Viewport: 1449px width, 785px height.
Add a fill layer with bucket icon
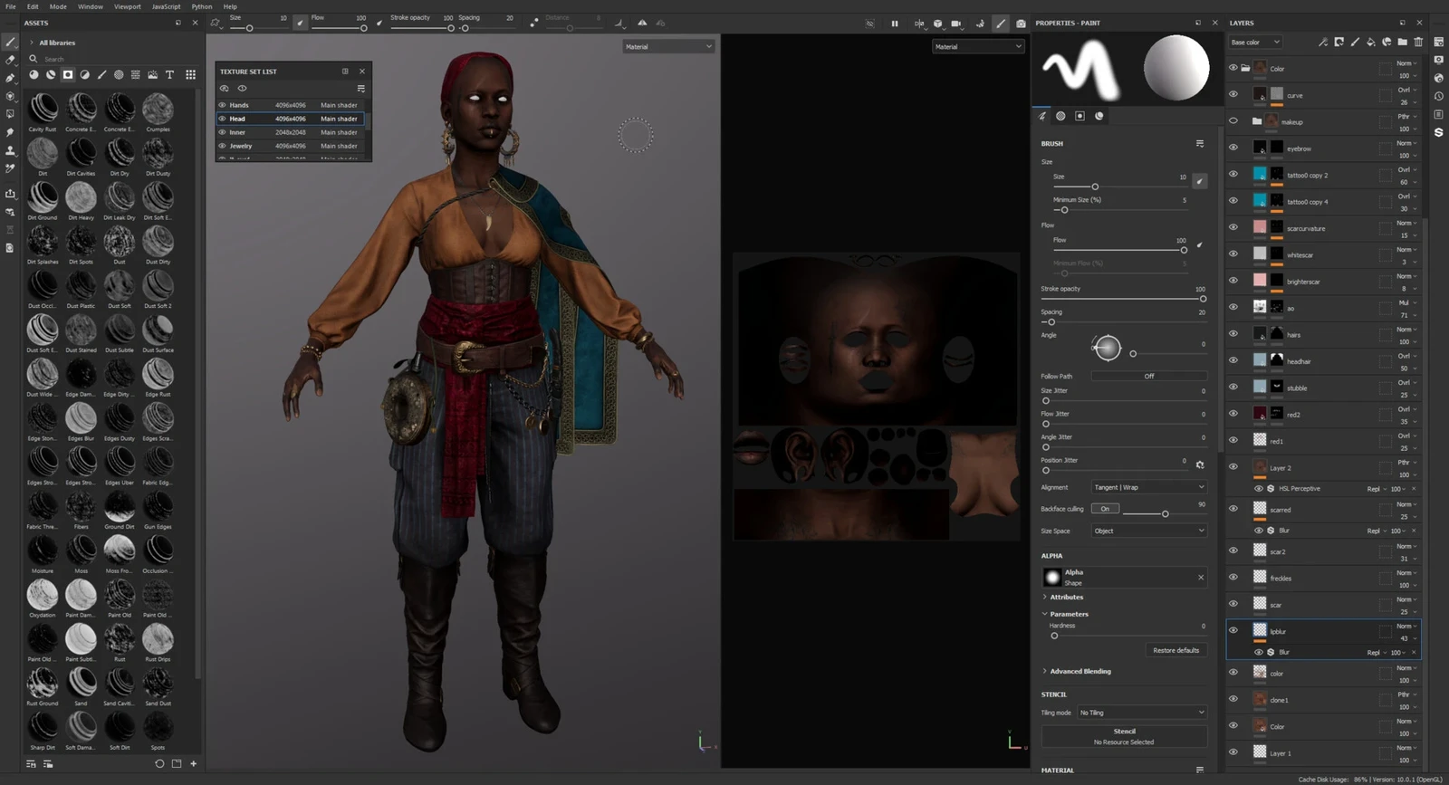click(x=1370, y=42)
